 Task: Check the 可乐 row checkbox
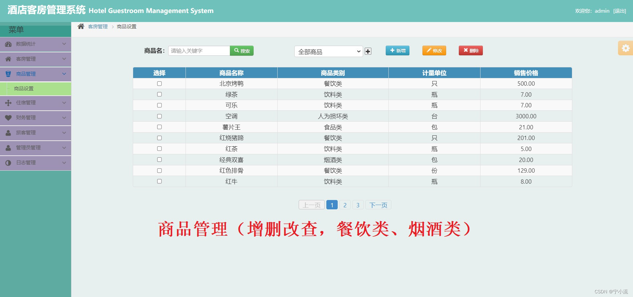point(160,105)
